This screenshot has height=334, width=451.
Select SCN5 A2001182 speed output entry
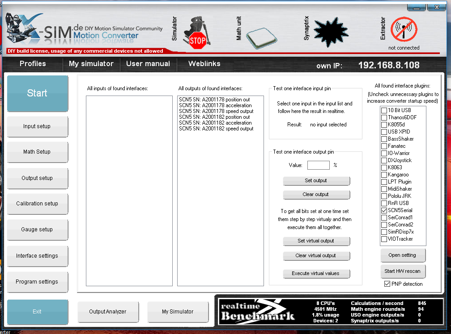[x=216, y=129]
